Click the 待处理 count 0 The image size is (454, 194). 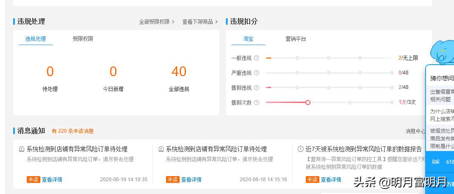coord(50,71)
